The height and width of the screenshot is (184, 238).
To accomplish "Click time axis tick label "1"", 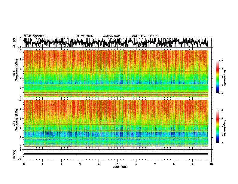I will coord(42,164).
